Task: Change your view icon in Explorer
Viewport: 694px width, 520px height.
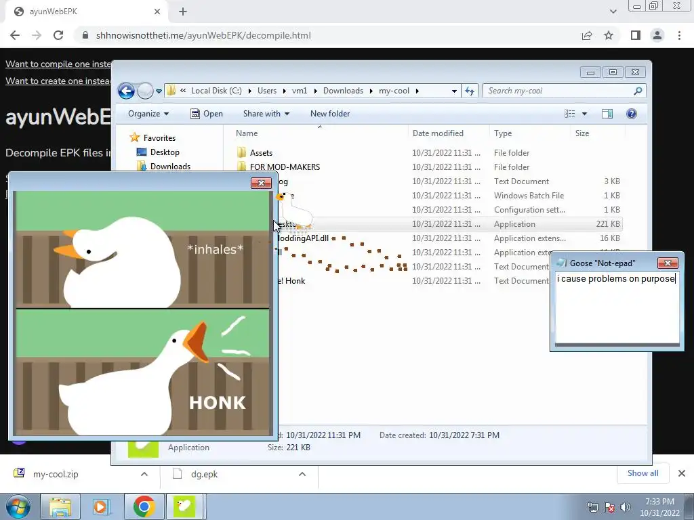Action: [x=569, y=114]
